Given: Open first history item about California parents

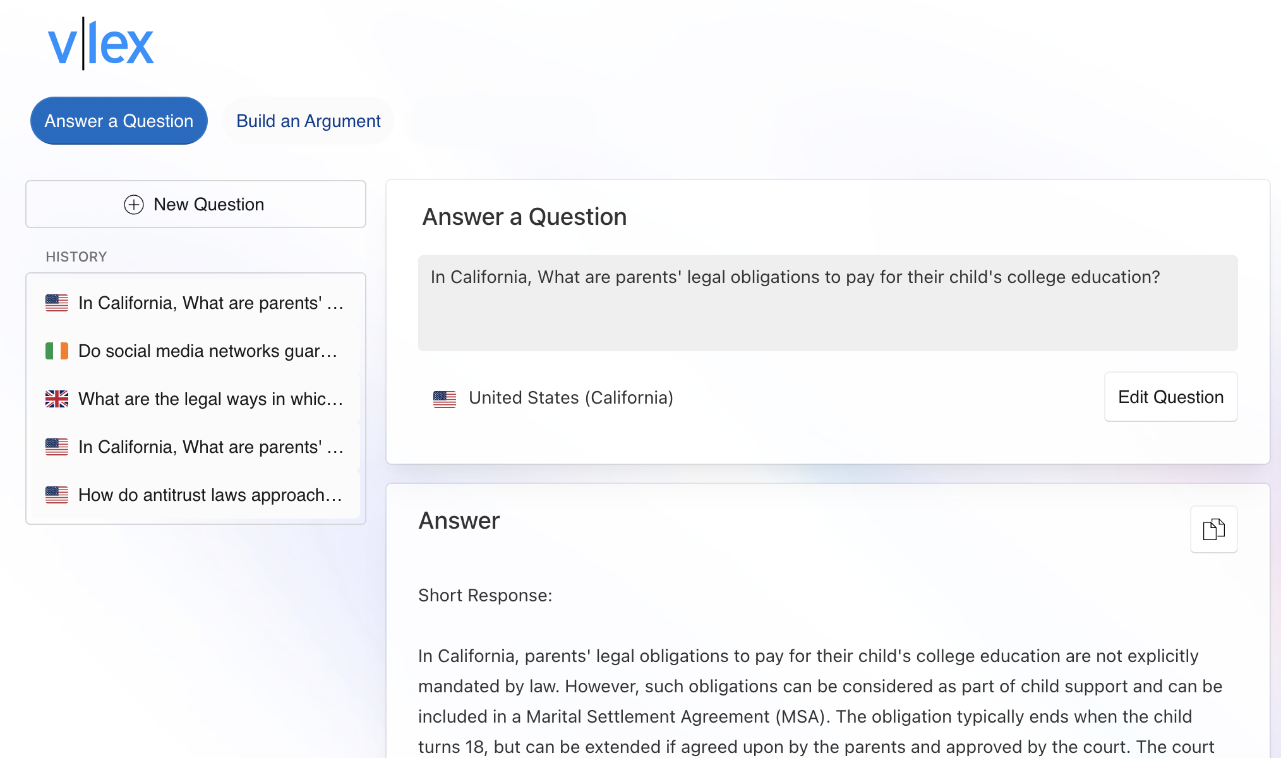Looking at the screenshot, I should pos(196,303).
